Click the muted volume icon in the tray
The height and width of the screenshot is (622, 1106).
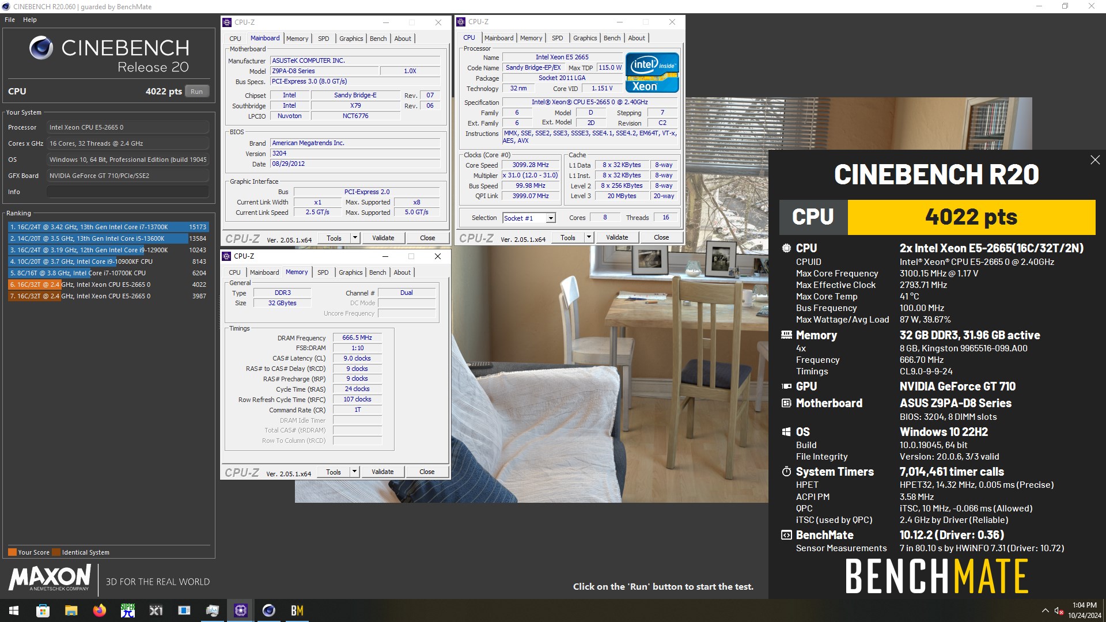click(1059, 610)
